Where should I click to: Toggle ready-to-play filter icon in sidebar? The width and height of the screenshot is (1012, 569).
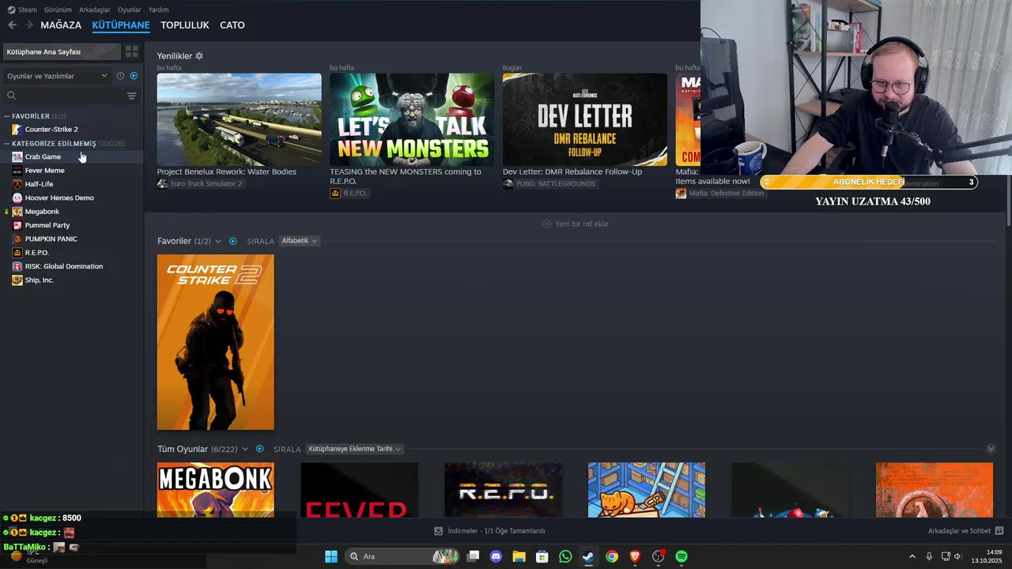[x=134, y=76]
